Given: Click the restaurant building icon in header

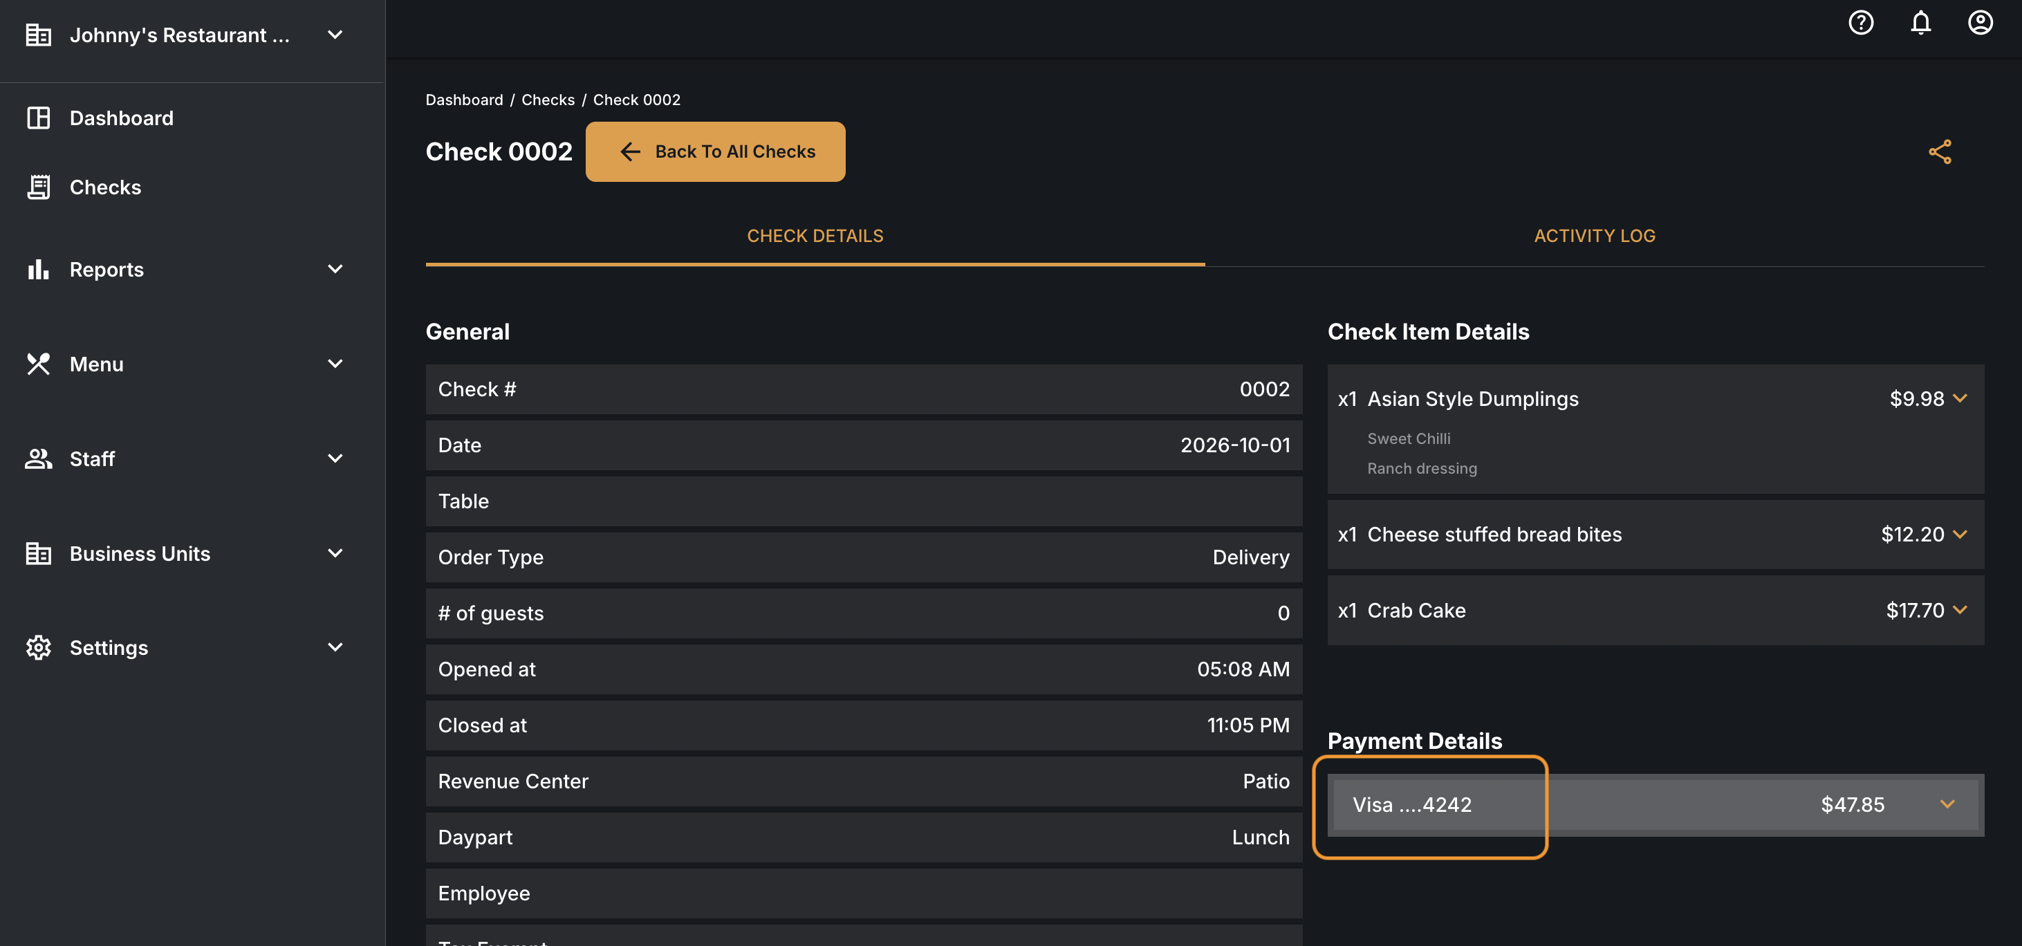Looking at the screenshot, I should point(39,35).
